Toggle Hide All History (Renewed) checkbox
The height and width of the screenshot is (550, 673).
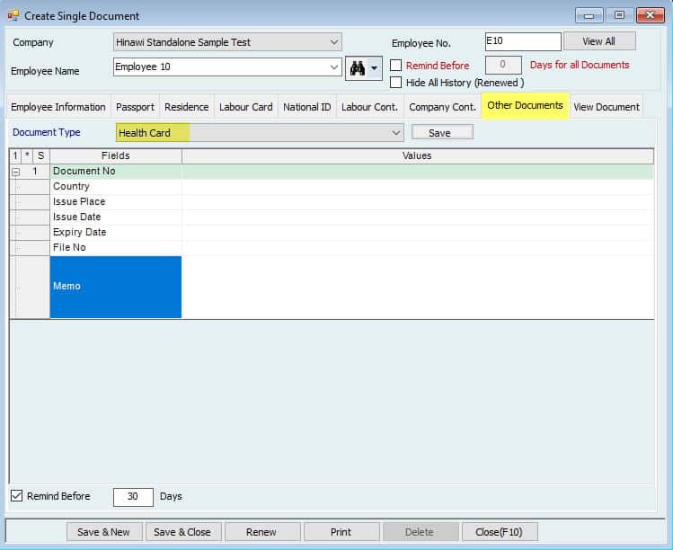[x=396, y=83]
